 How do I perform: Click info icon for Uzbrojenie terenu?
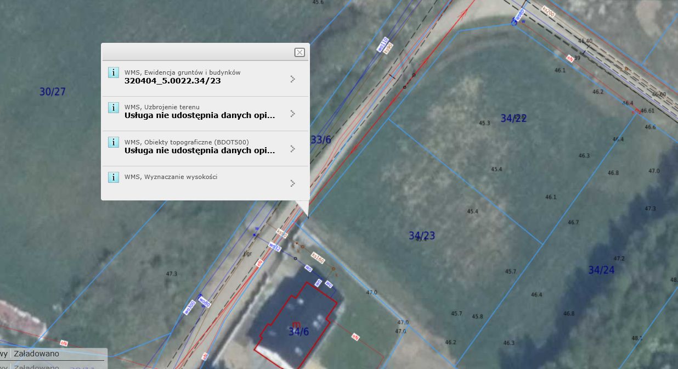coord(113,107)
